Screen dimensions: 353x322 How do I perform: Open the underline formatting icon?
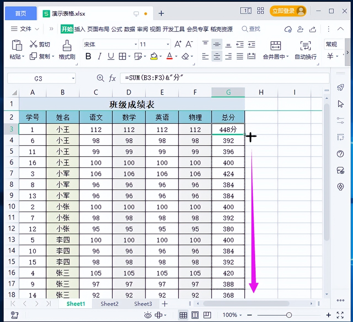pyautogui.click(x=110, y=56)
